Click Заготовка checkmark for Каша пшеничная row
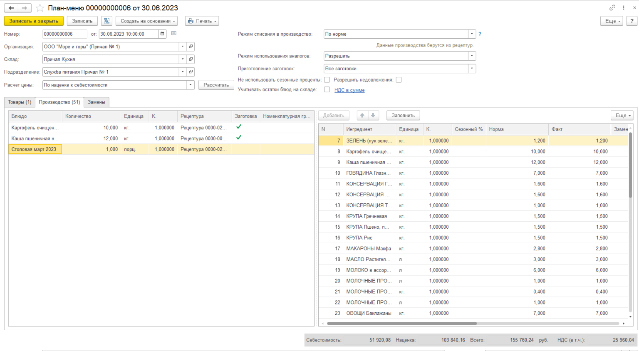The image size is (639, 351). 239,138
